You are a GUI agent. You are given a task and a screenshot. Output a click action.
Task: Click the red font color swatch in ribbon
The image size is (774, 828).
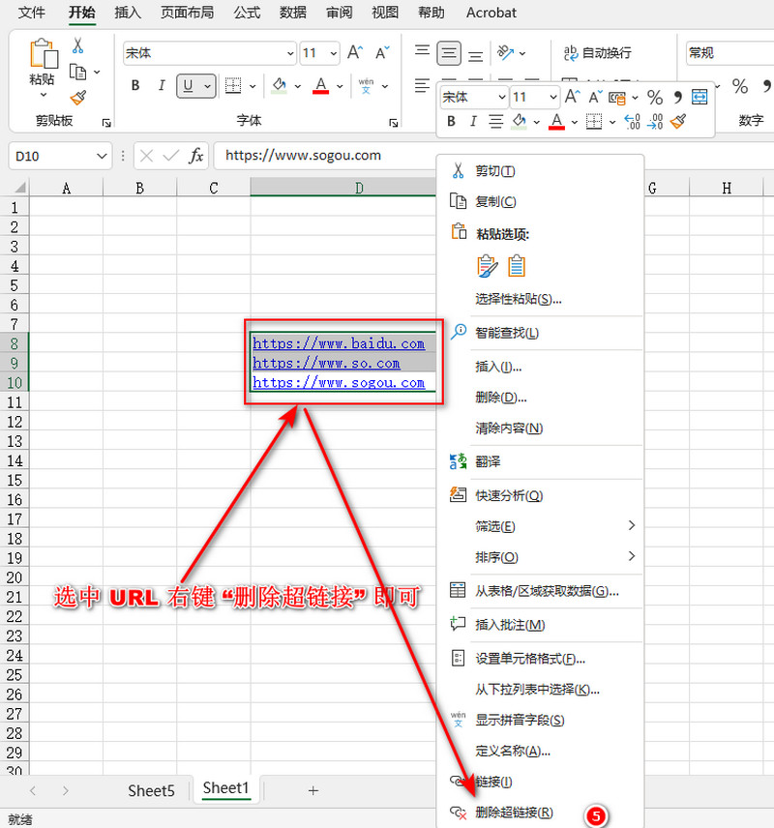click(x=321, y=86)
